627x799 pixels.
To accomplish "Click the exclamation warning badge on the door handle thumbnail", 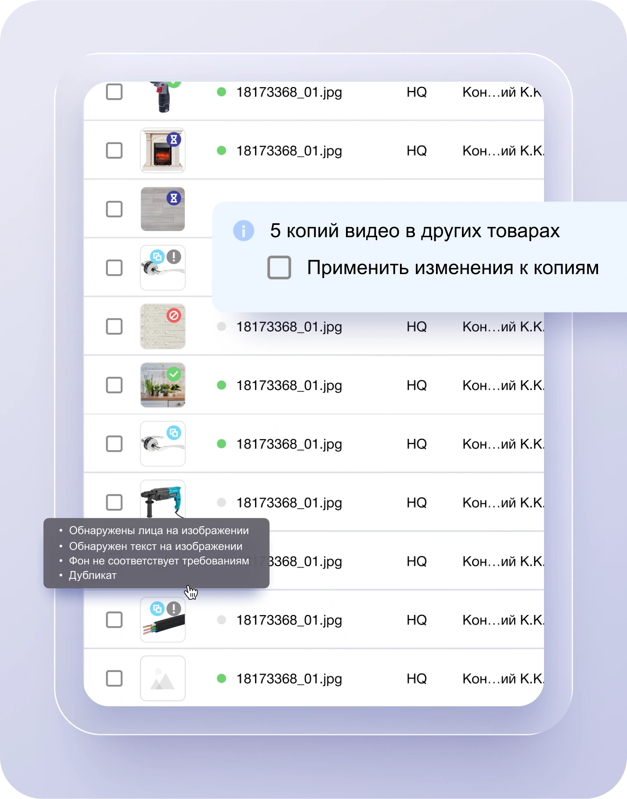I will (x=174, y=257).
